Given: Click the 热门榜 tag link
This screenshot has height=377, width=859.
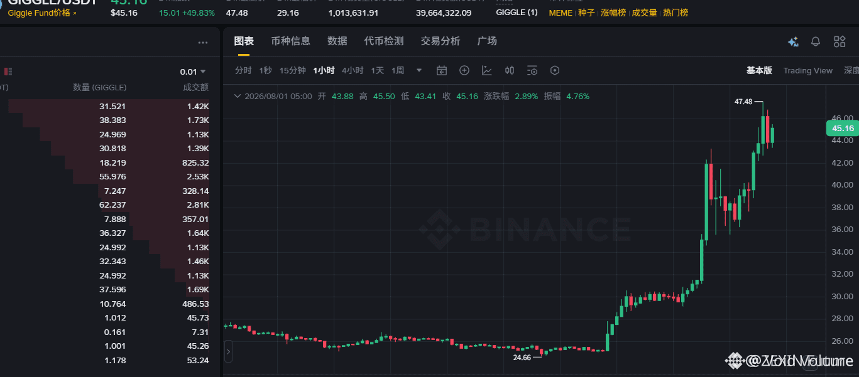Looking at the screenshot, I should tap(676, 13).
